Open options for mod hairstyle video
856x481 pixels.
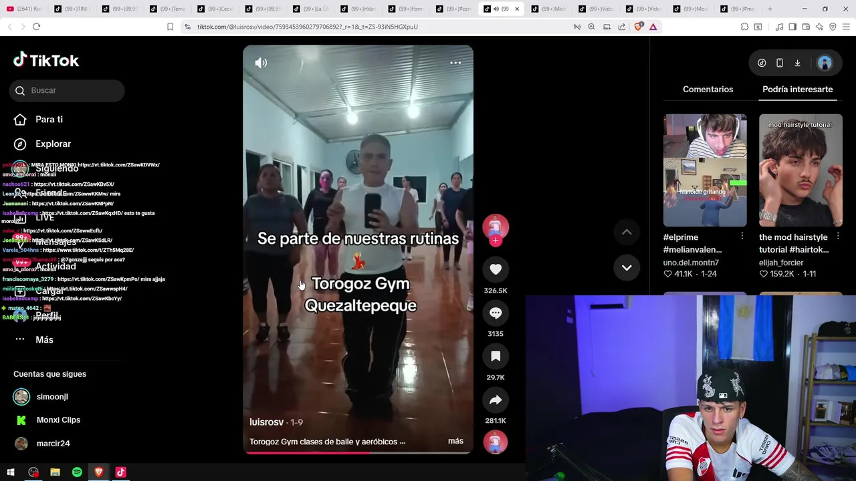tap(838, 236)
